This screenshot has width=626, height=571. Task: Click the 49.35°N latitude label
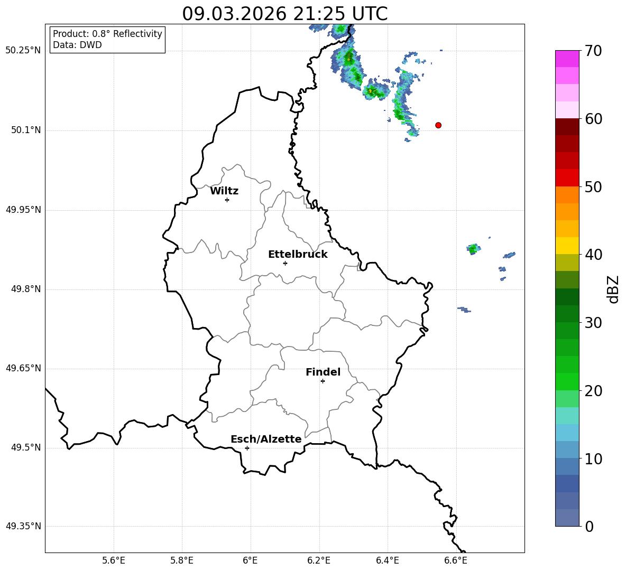tap(23, 526)
